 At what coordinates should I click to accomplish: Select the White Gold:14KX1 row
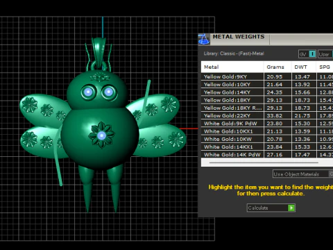(x=267, y=147)
